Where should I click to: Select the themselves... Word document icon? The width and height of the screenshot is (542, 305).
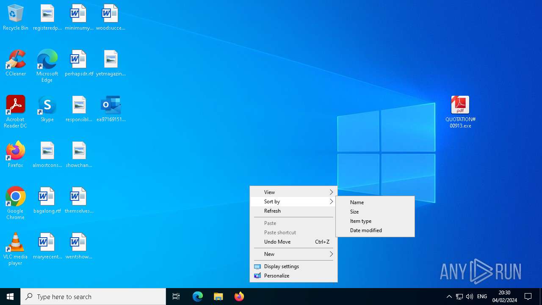pyautogui.click(x=79, y=201)
